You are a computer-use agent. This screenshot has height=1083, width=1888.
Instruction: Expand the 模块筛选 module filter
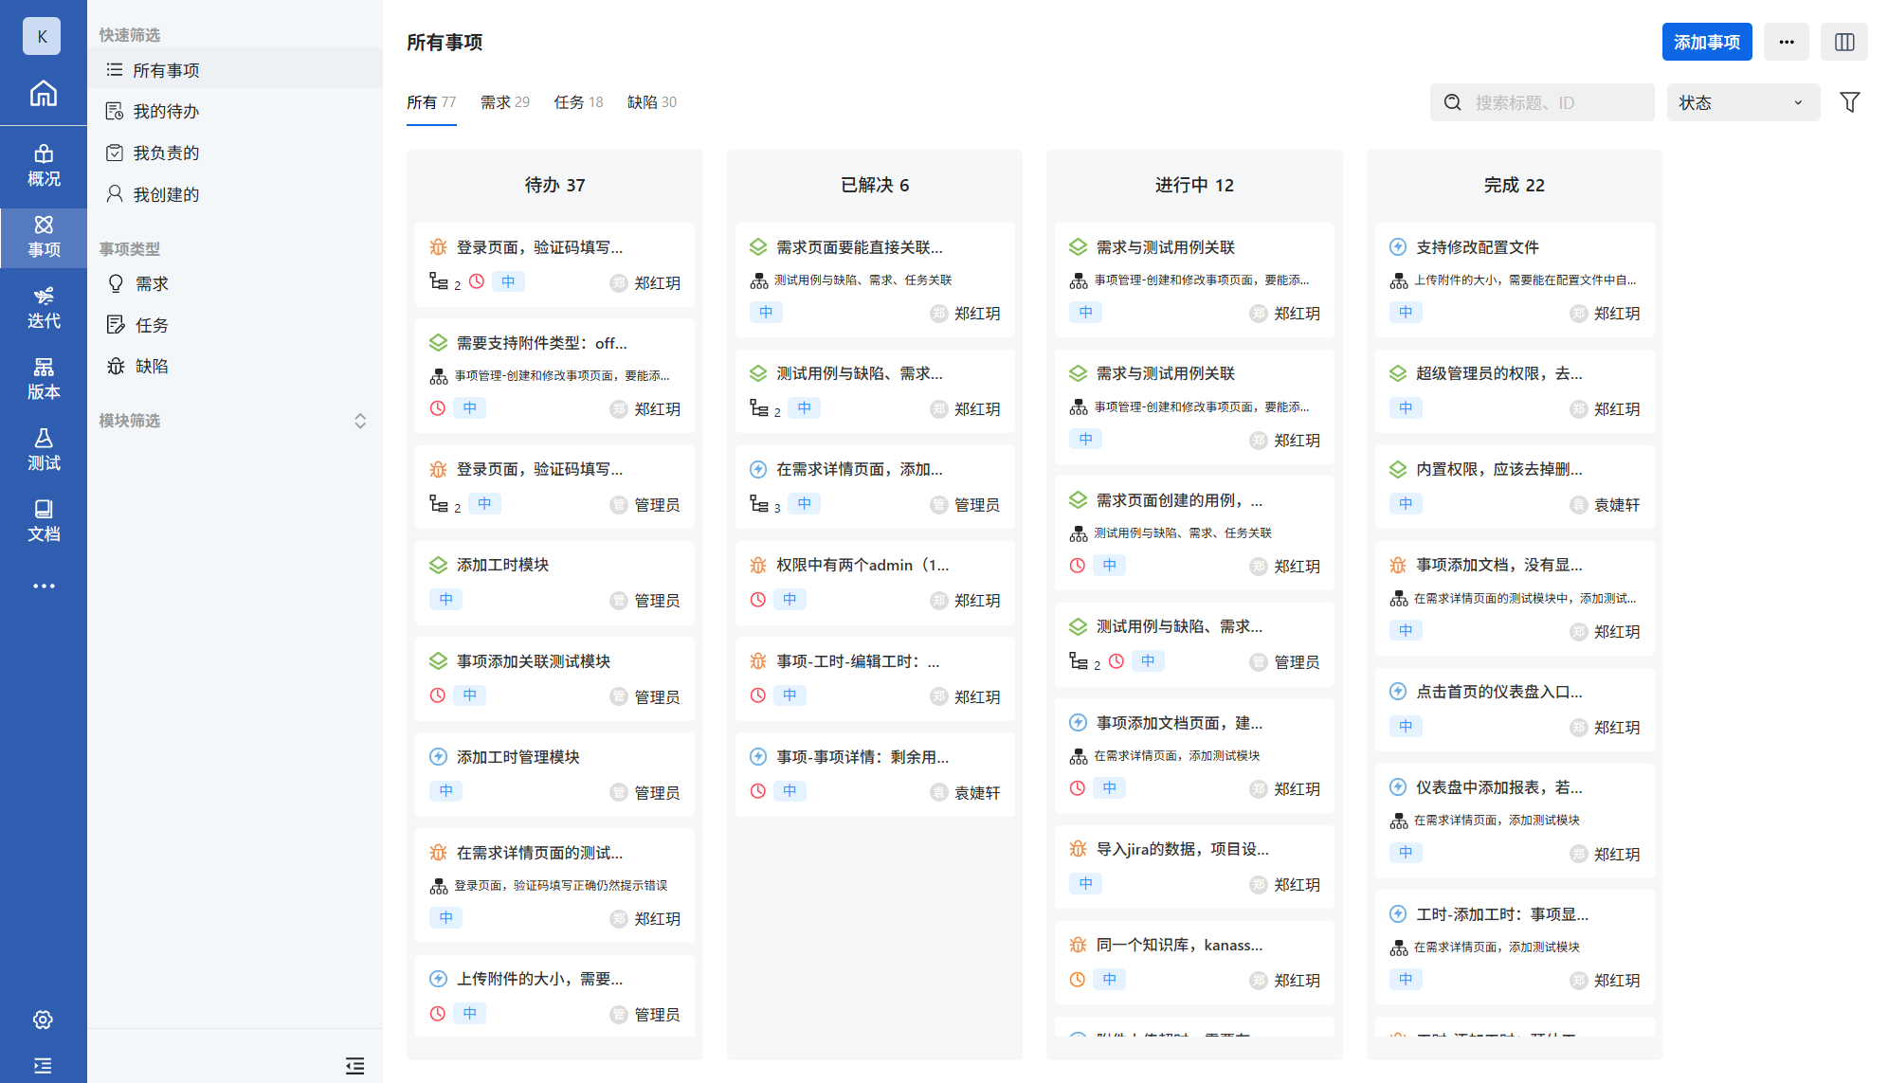(359, 421)
